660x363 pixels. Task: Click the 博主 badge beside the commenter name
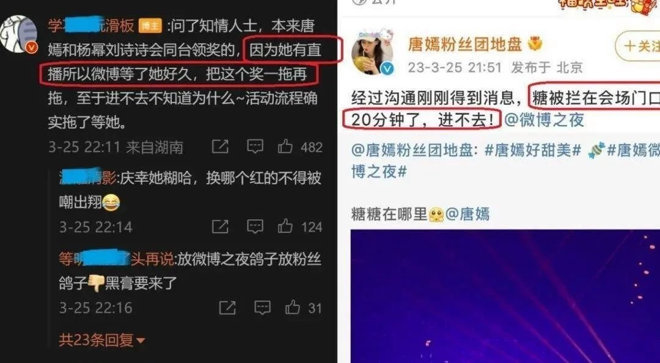[150, 26]
